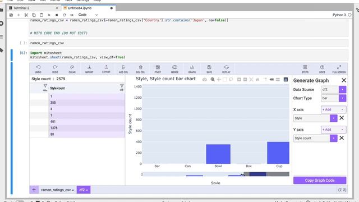
Task: Click the Cup bar in the chart
Action: [x=278, y=153]
